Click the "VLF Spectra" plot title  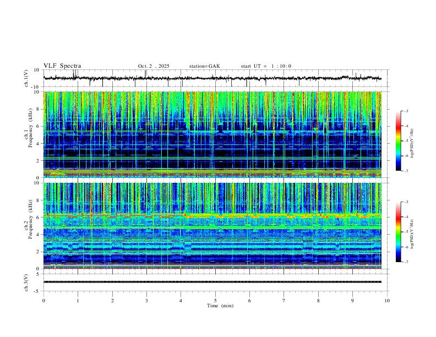coord(62,66)
